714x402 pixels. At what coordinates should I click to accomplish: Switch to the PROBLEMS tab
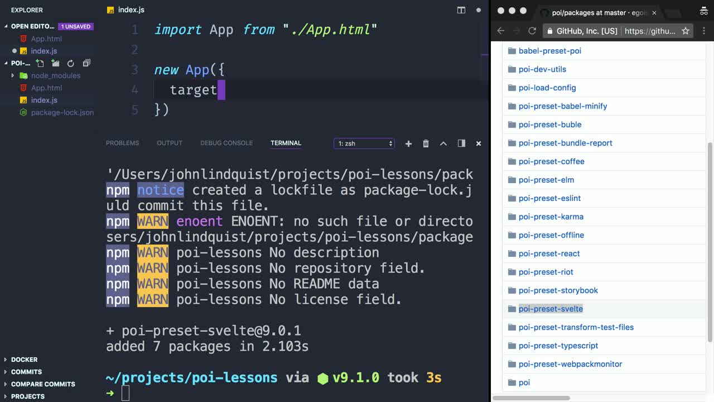(122, 143)
